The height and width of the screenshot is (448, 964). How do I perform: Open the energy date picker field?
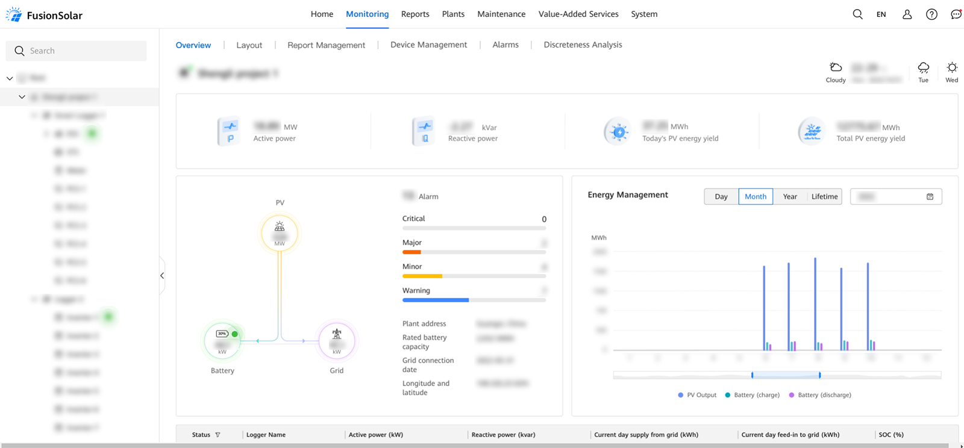pos(896,196)
